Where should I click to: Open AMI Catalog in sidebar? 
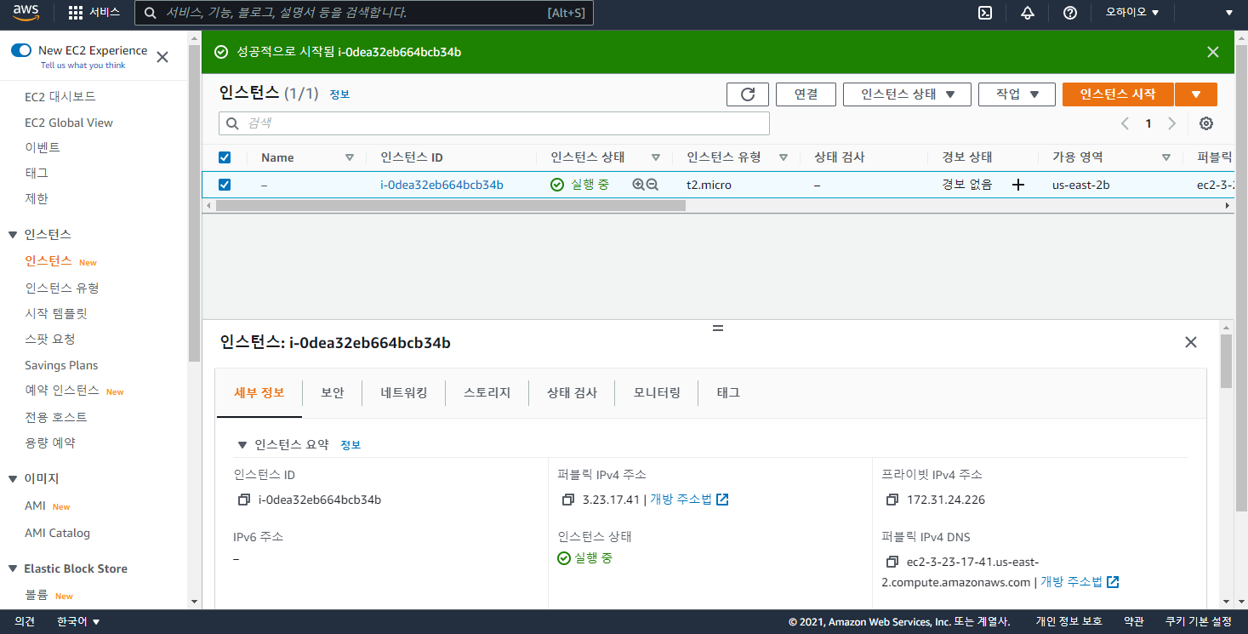[57, 533]
